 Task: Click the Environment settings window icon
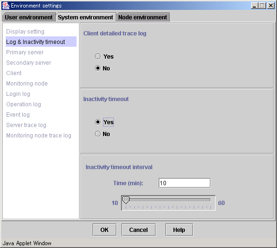6,6
